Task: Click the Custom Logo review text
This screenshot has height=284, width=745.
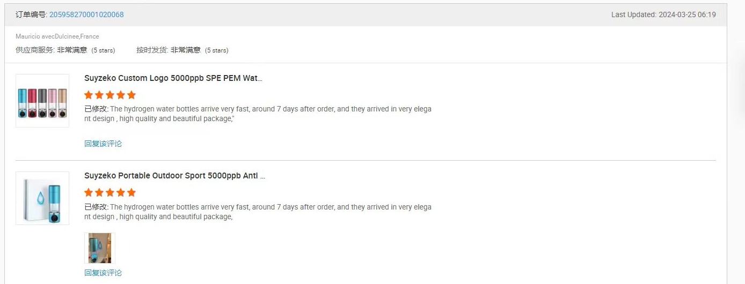Action: tap(258, 114)
